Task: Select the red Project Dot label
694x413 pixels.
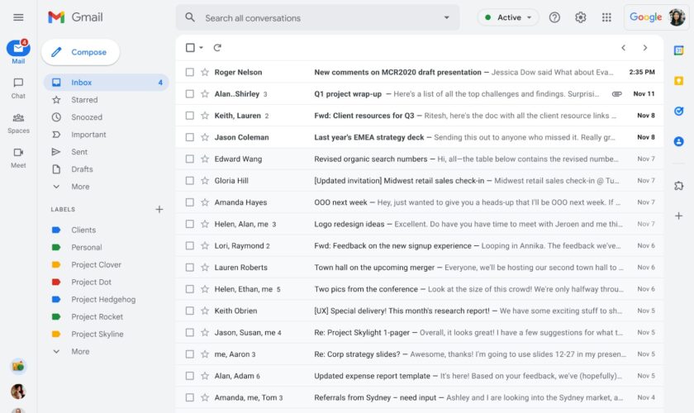Action: pyautogui.click(x=91, y=282)
